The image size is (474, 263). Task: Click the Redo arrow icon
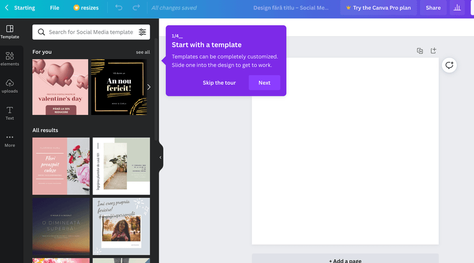tap(136, 8)
